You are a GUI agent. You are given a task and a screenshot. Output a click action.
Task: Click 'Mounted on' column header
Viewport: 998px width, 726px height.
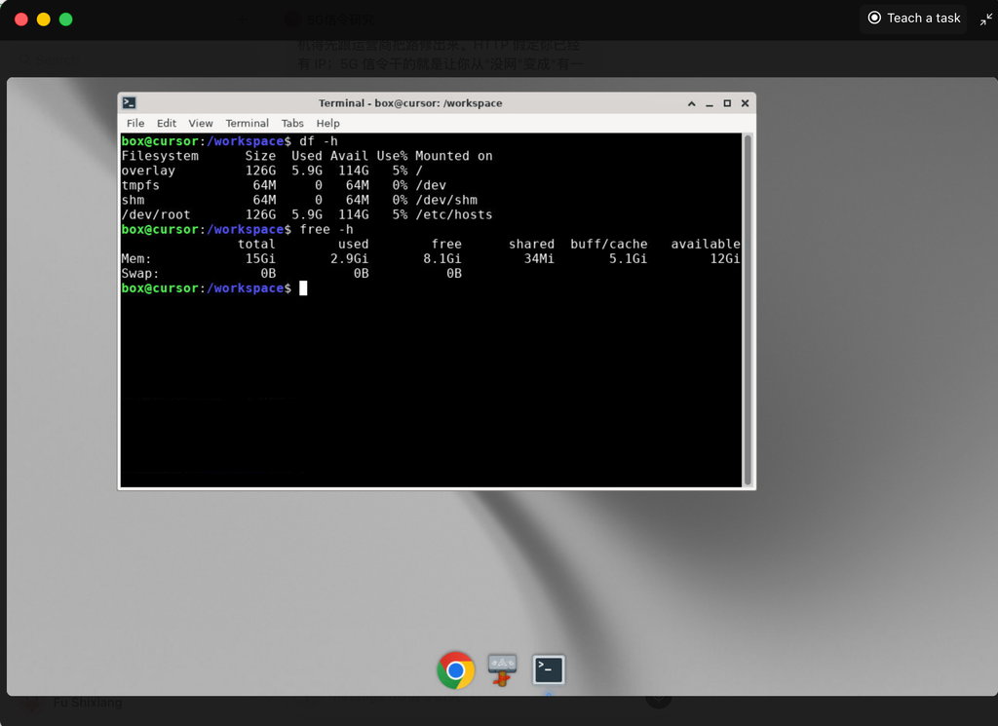pos(454,156)
